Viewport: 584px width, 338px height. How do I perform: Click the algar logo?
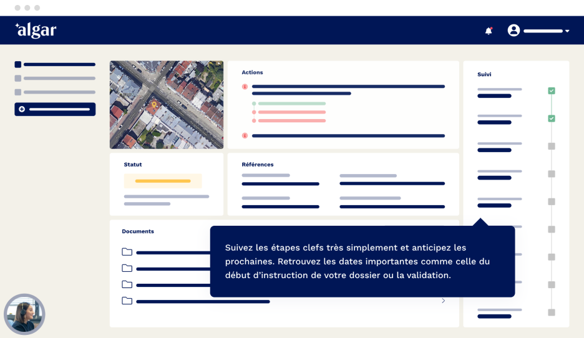coord(36,30)
